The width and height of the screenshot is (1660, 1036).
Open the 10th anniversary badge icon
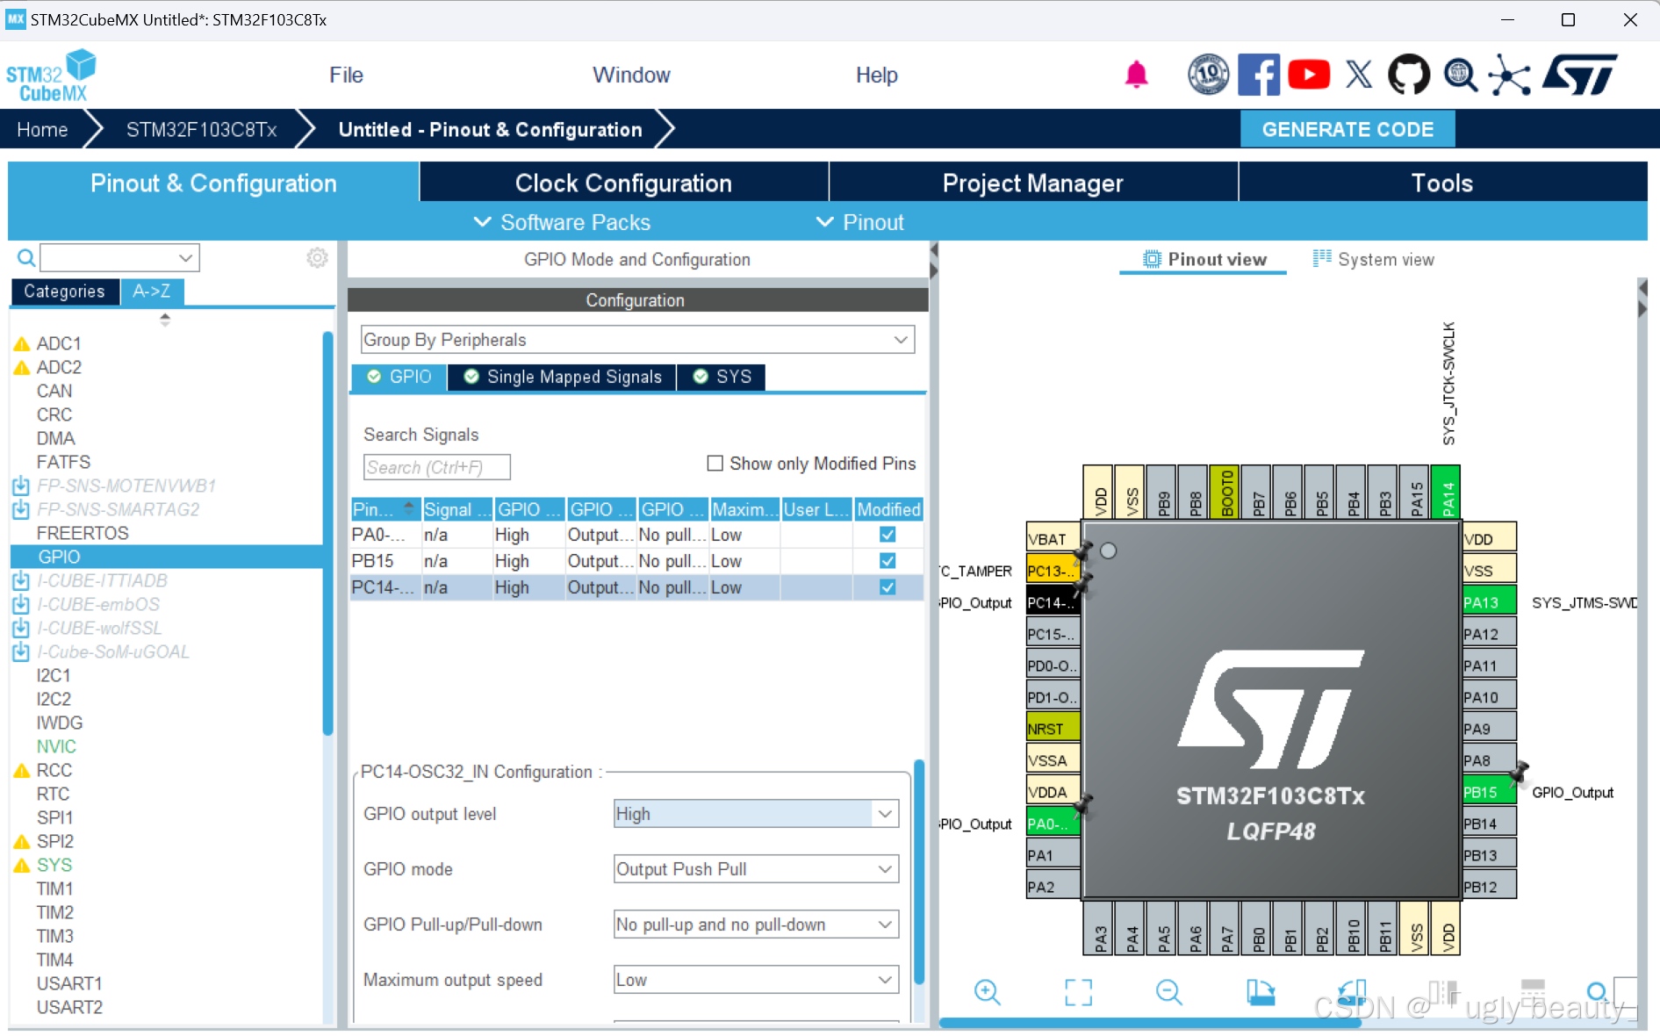pyautogui.click(x=1208, y=75)
